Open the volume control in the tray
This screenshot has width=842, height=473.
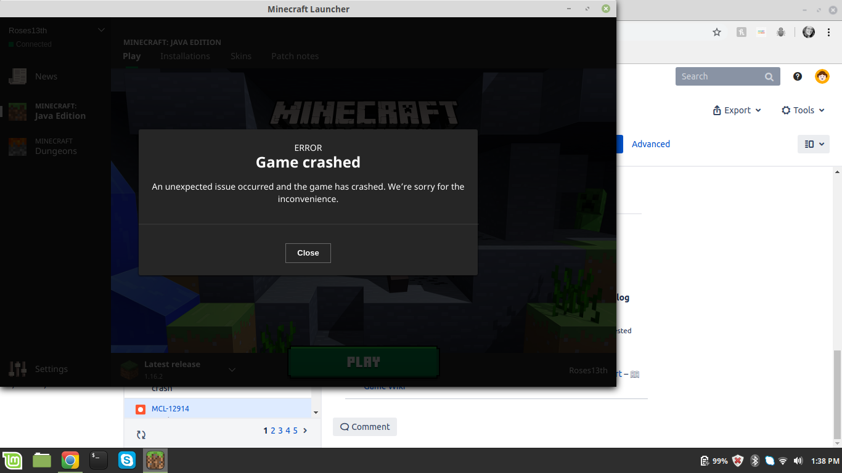[798, 461]
